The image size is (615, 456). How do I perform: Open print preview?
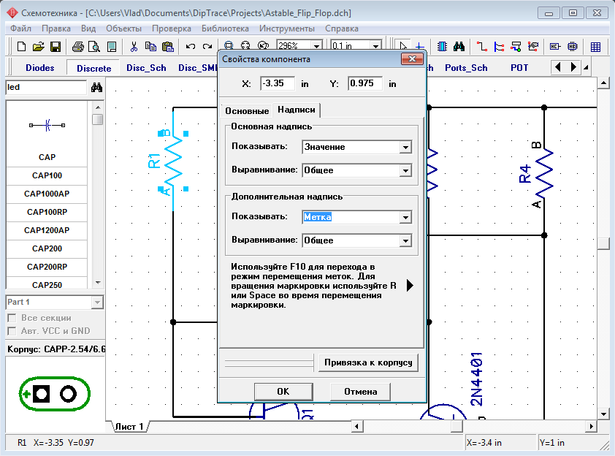tap(94, 47)
